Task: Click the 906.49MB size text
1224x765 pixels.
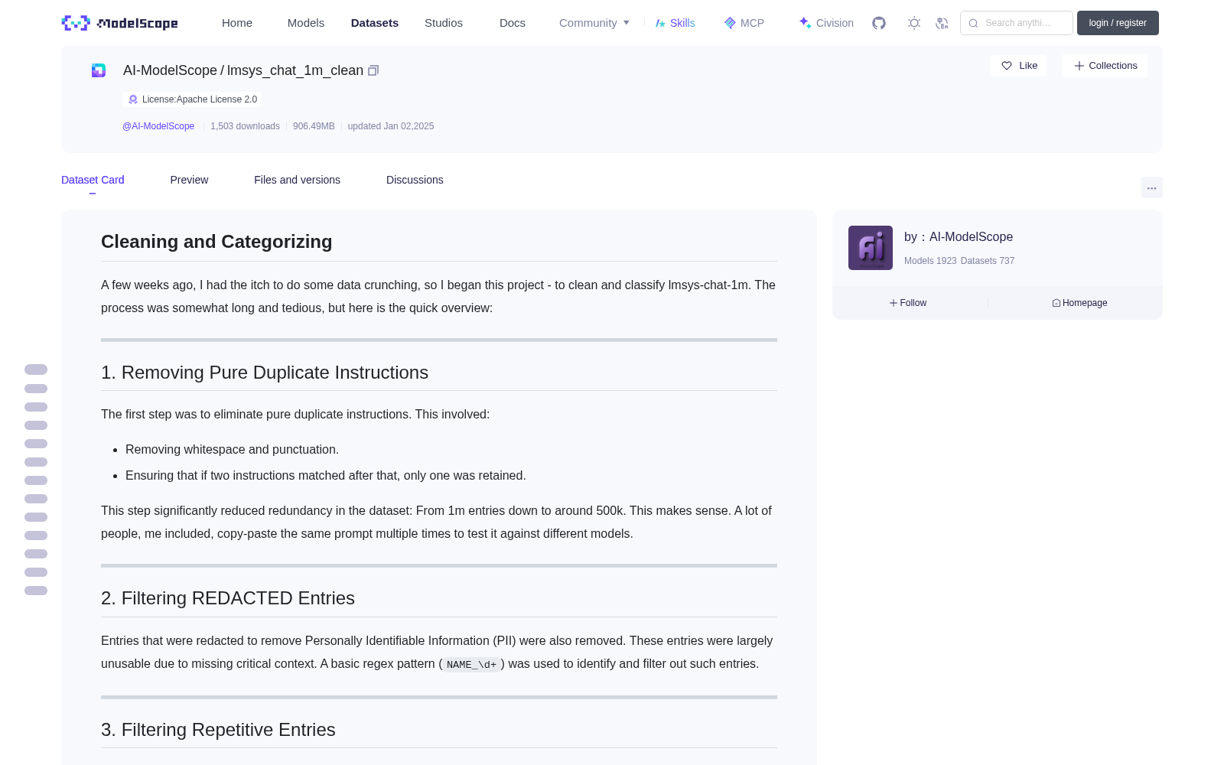Action: (x=314, y=126)
